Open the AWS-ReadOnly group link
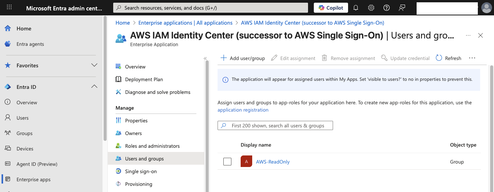 click(x=273, y=162)
